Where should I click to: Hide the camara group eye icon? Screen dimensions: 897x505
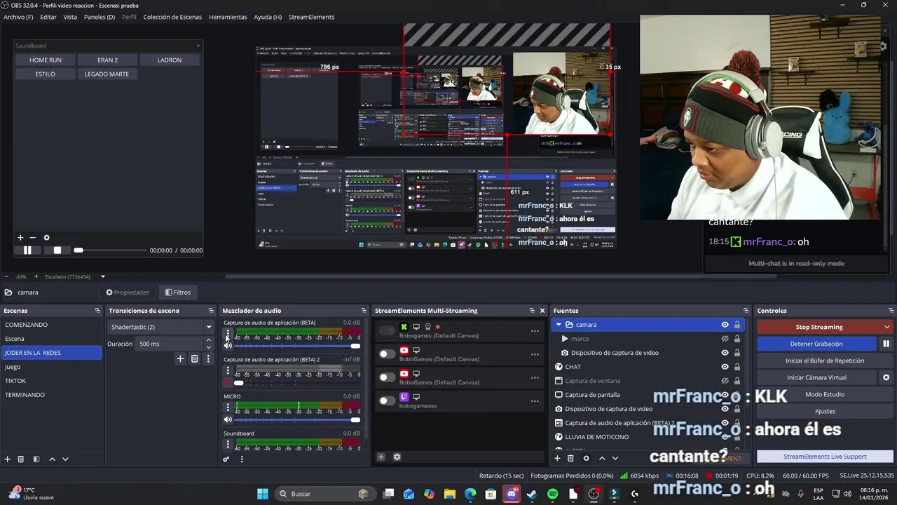click(x=725, y=325)
